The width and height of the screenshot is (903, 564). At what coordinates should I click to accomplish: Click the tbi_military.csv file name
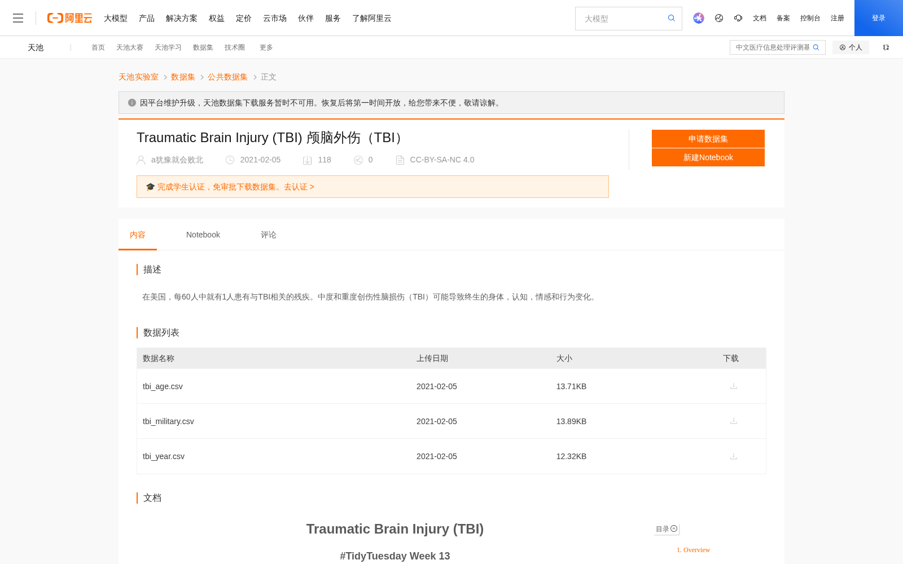[x=168, y=421]
